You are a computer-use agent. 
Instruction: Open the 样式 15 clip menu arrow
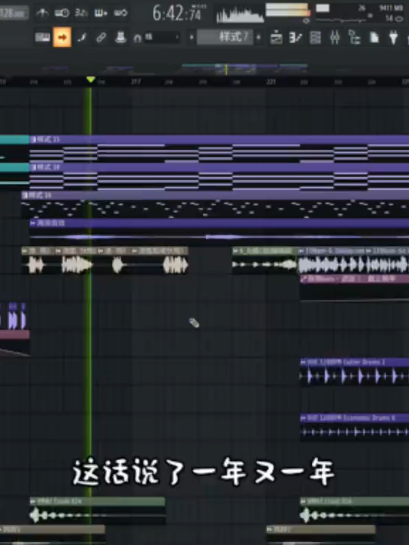[x=33, y=140]
